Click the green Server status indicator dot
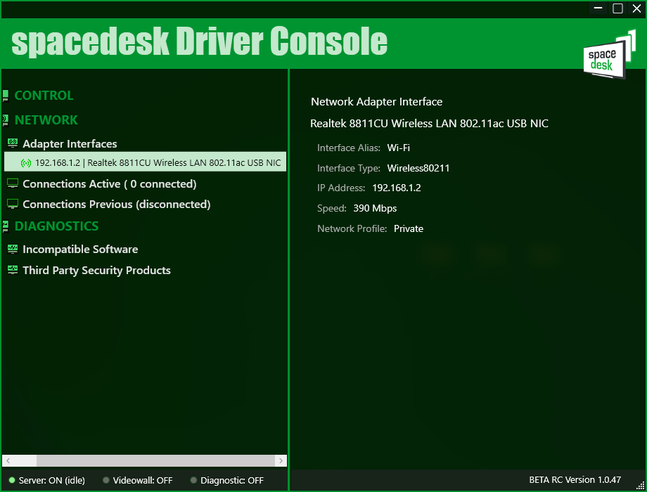The width and height of the screenshot is (647, 492). pyautogui.click(x=12, y=481)
